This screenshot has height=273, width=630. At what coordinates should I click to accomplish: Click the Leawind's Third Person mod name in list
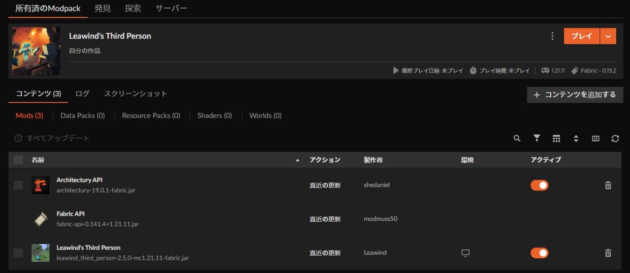pos(88,247)
